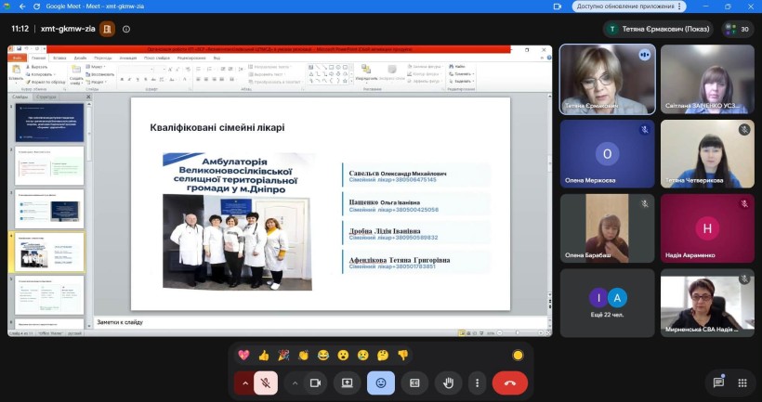Open the activities grid icon
762x402 pixels.
coord(742,383)
